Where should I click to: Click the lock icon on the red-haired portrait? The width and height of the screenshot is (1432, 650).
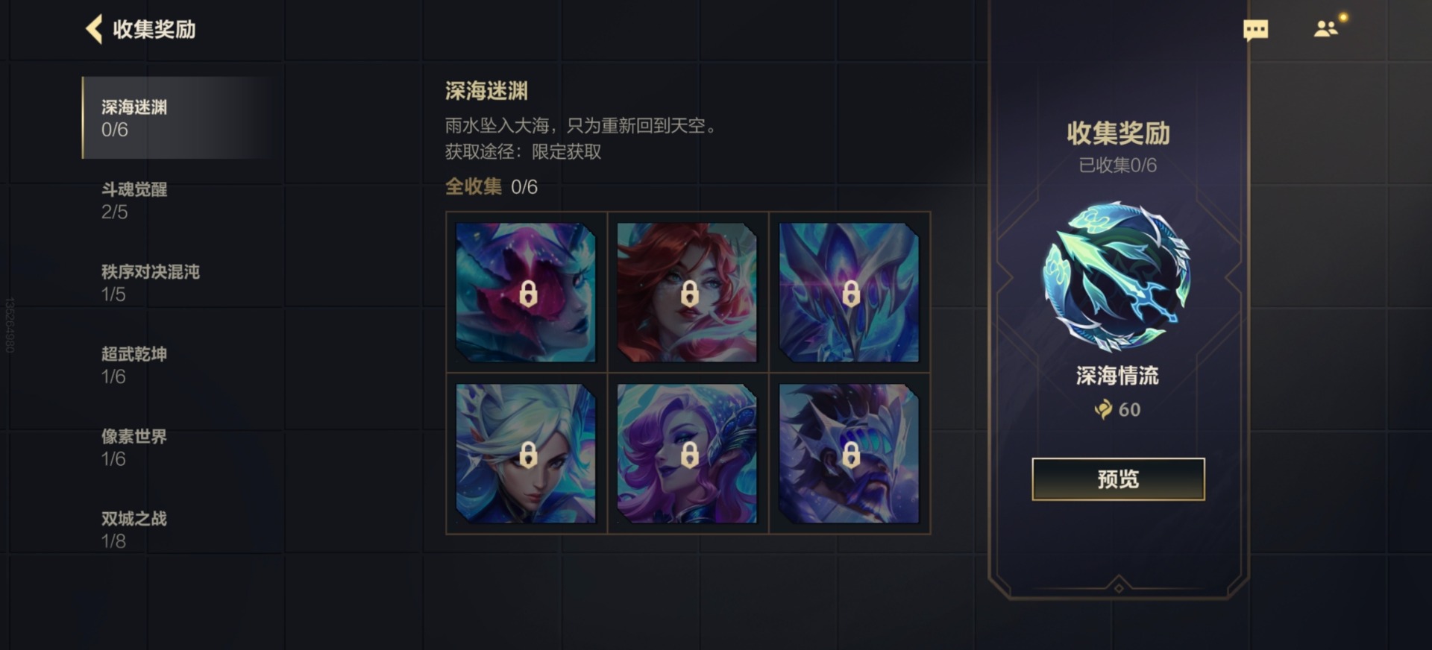tap(689, 294)
